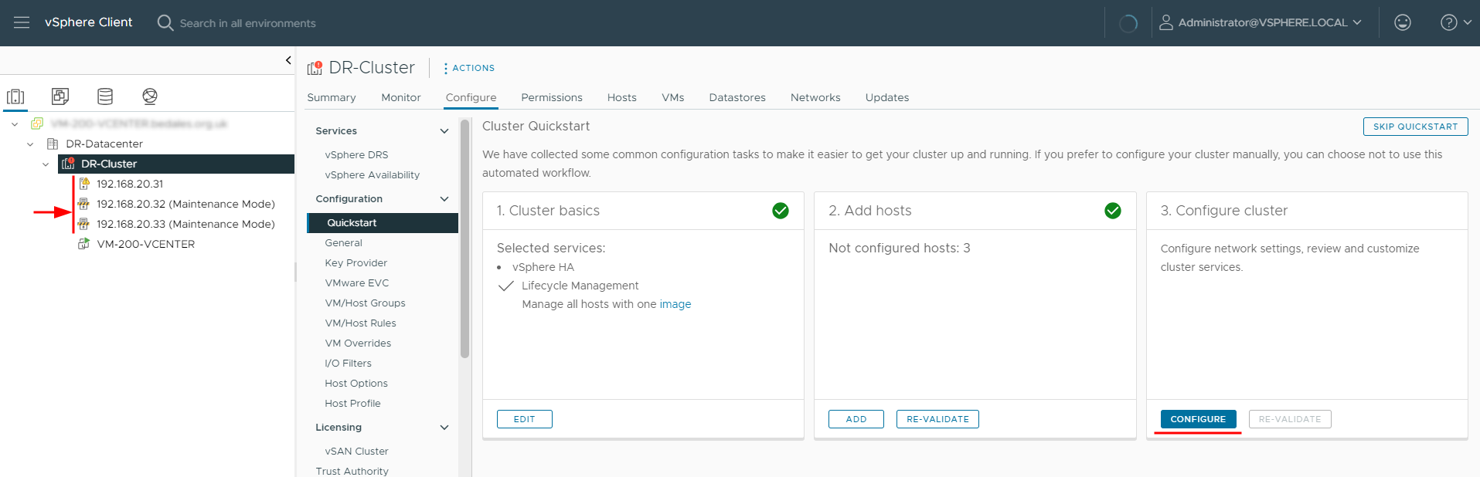
Task: Open the VMs and Templates inventory view
Action: [60, 96]
